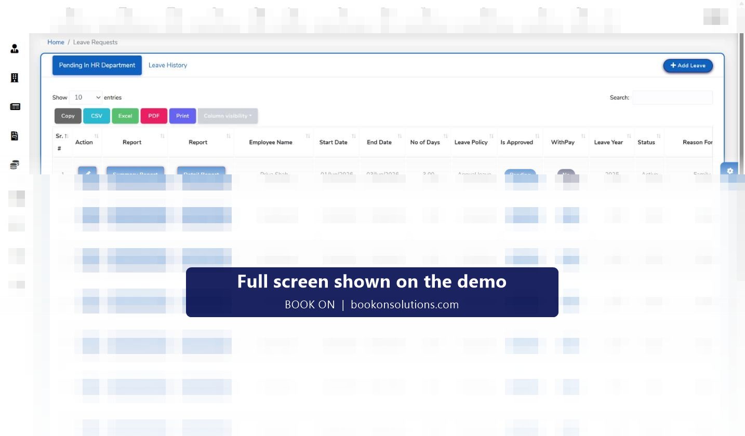Sort by the Start Date column
The width and height of the screenshot is (745, 436).
point(337,142)
